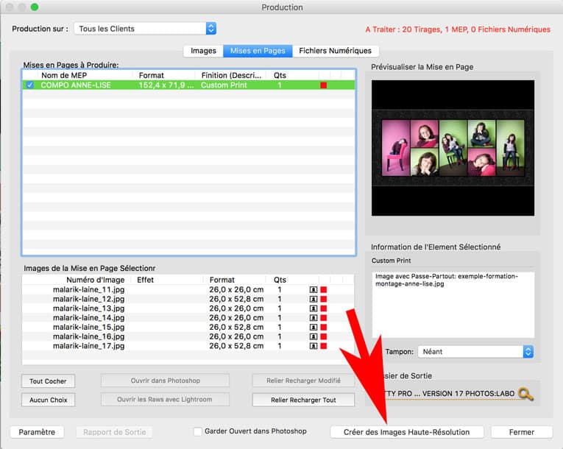The height and width of the screenshot is (449, 563).
Task: Select malarik-laine_15.jpg file name
Action: pos(89,327)
